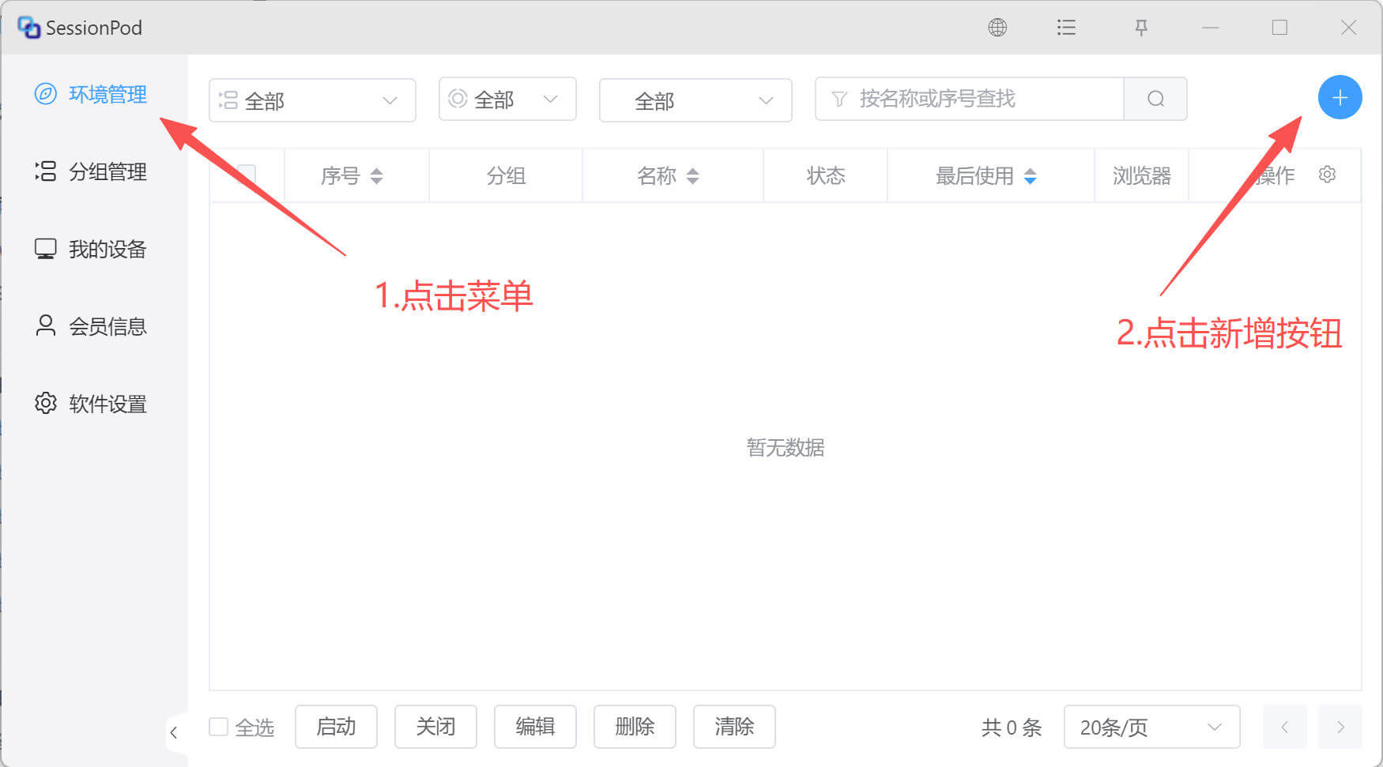
Task: Toggle the table header row checkbox
Action: 247,175
